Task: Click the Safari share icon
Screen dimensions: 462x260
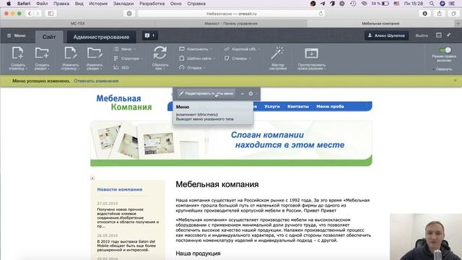Action: pos(440,13)
